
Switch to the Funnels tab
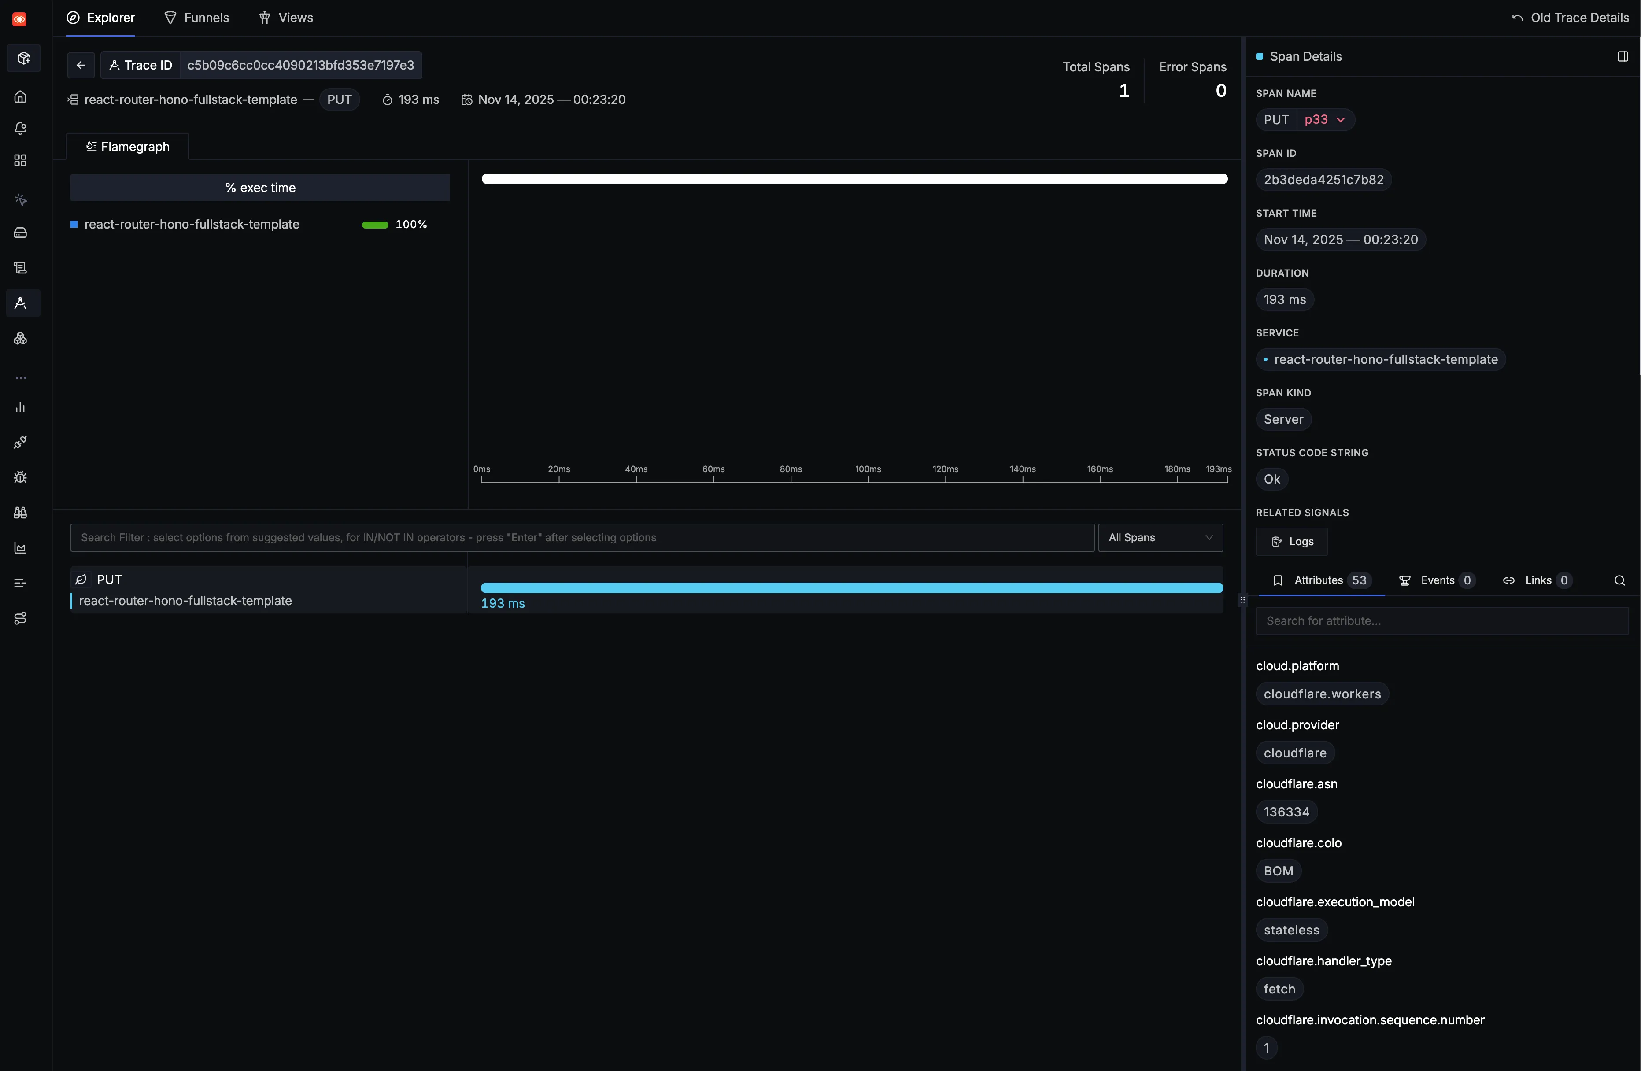coord(197,17)
